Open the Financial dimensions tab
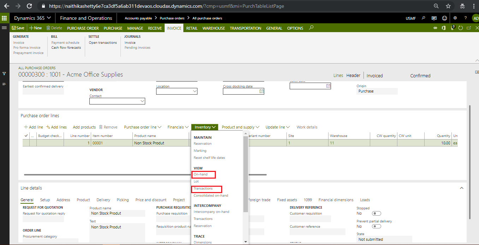This screenshot has height=245, width=479. pos(336,200)
